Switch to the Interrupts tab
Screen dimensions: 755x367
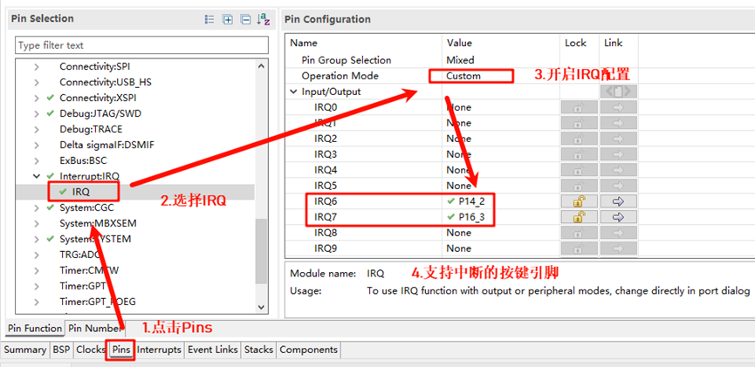159,350
